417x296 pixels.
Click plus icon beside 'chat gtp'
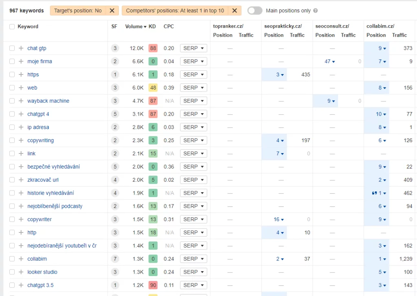pyautogui.click(x=21, y=48)
